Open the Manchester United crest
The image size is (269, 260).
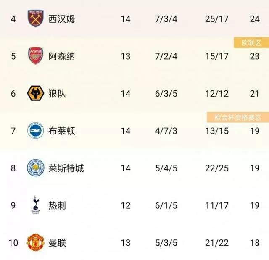(36, 242)
